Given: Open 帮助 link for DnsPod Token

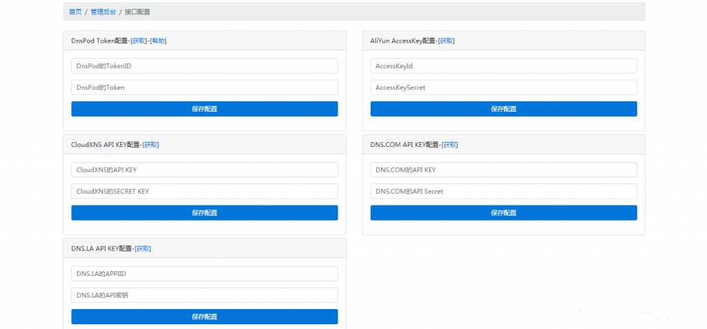Looking at the screenshot, I should (158, 41).
